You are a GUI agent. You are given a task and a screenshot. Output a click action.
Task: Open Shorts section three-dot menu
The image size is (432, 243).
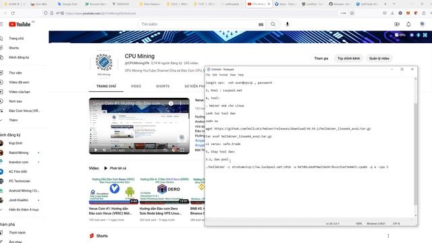pos(388,236)
